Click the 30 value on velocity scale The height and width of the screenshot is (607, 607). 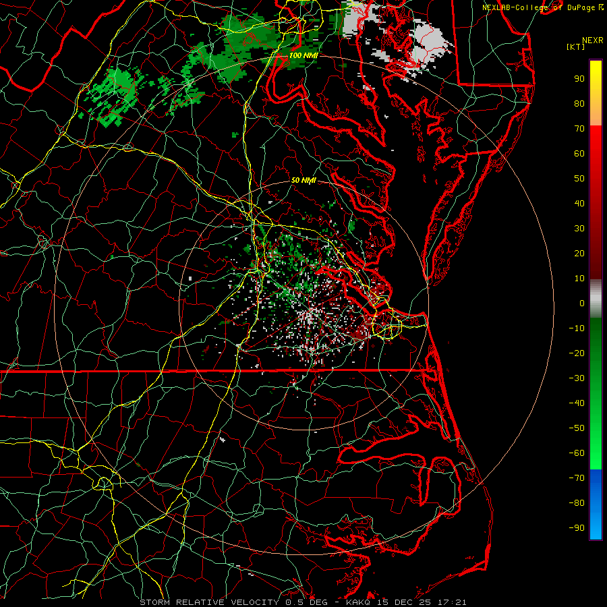[x=579, y=229]
